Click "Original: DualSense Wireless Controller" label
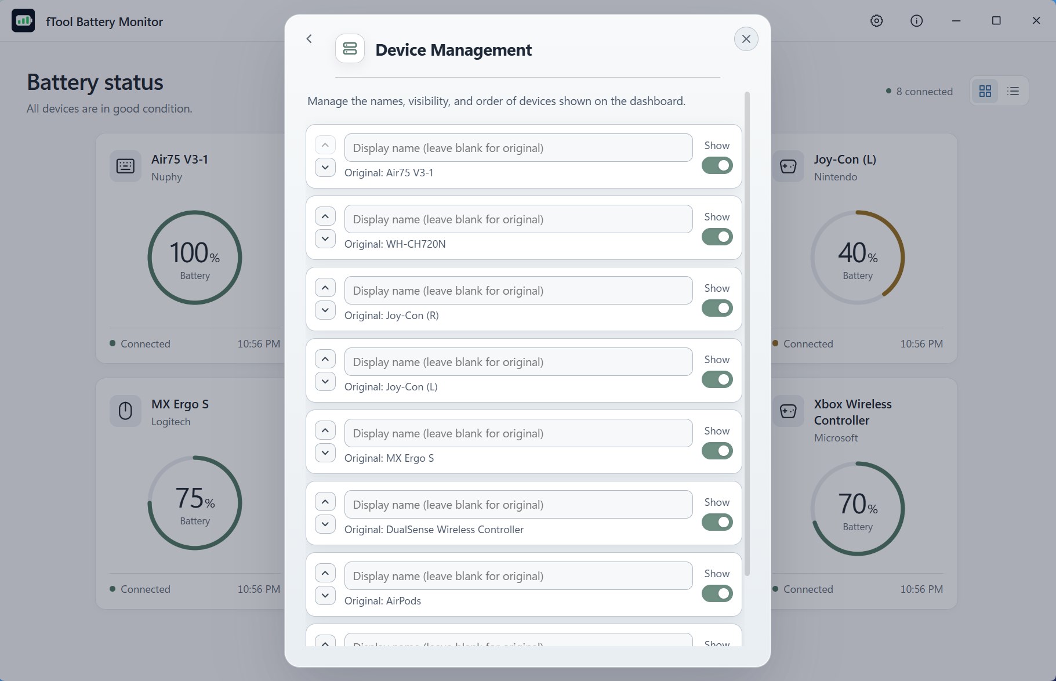 (434, 530)
